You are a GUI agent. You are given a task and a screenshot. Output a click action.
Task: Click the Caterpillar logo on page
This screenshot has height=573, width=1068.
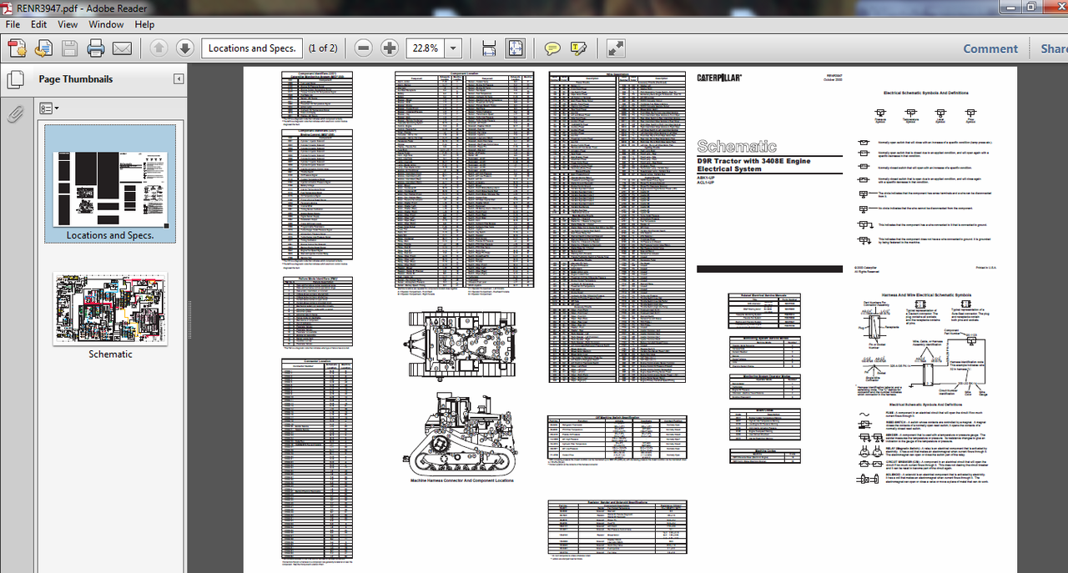tap(719, 78)
